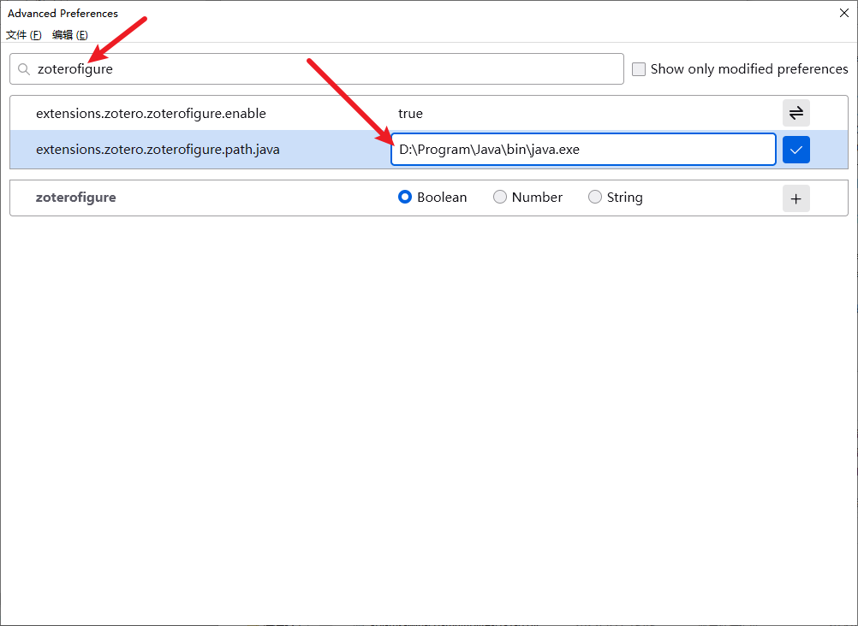Click the java.exe path text field
The image size is (858, 626).
(x=582, y=150)
